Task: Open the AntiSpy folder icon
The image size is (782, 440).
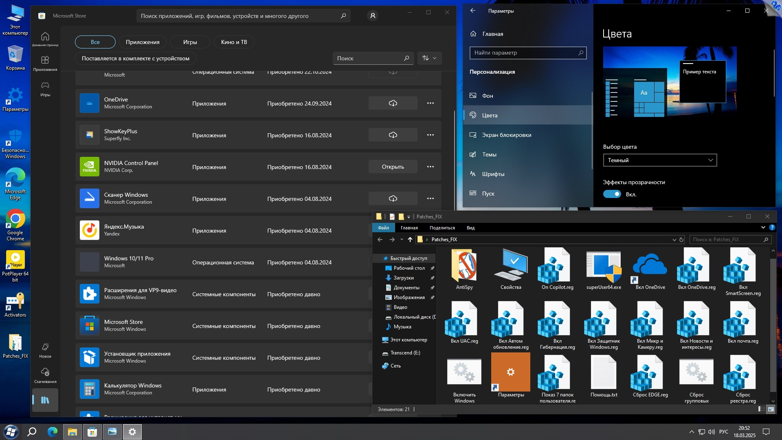Action: point(464,267)
